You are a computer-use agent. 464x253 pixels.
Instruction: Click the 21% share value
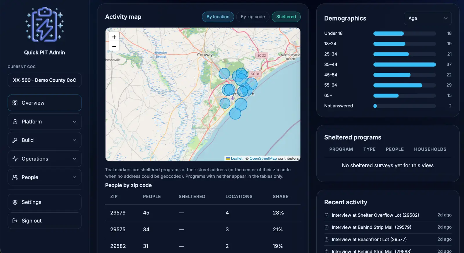278,230
